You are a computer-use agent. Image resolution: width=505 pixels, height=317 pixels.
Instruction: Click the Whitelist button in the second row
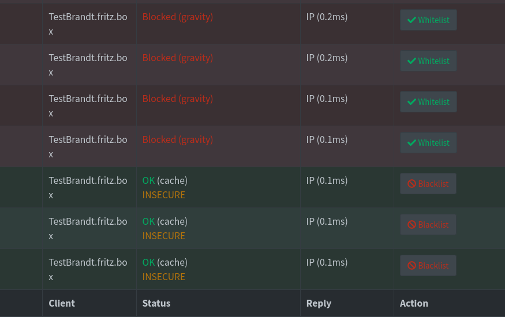click(x=428, y=61)
